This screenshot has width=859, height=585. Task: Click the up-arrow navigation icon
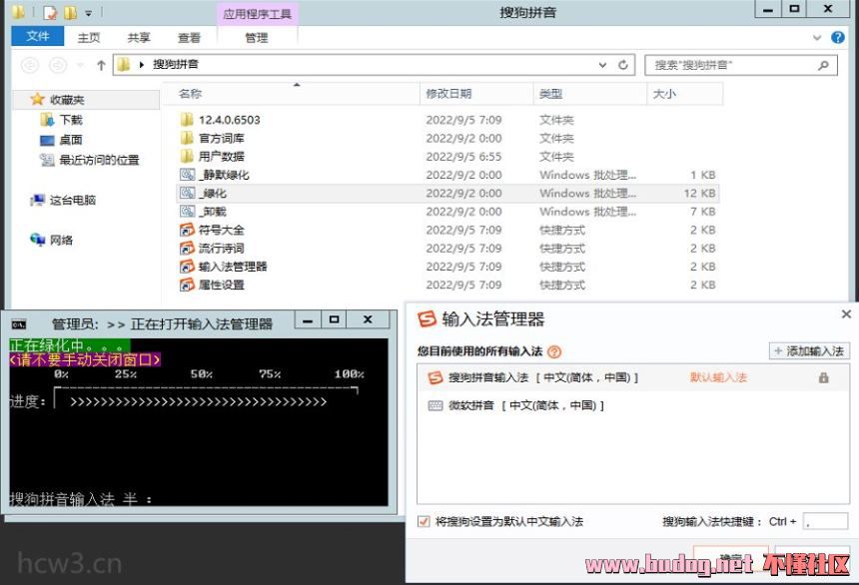pyautogui.click(x=101, y=65)
